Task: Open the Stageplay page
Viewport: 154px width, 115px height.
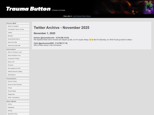Action: (18, 107)
